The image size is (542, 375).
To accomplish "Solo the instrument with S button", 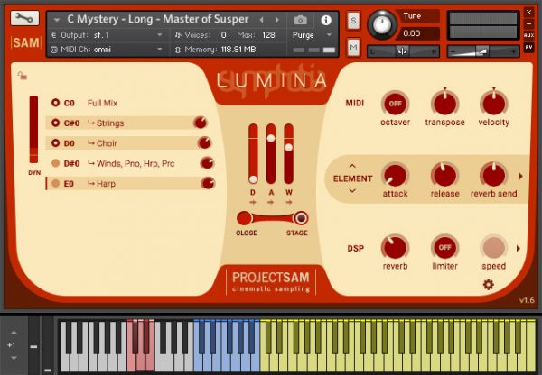I will 353,21.
